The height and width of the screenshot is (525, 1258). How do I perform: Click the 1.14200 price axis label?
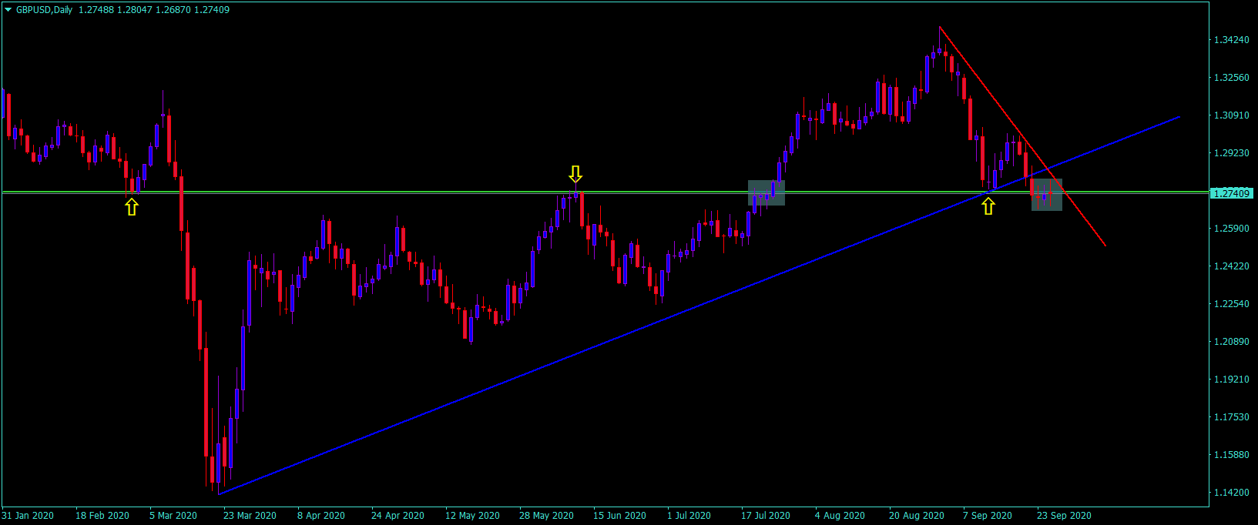tap(1231, 493)
